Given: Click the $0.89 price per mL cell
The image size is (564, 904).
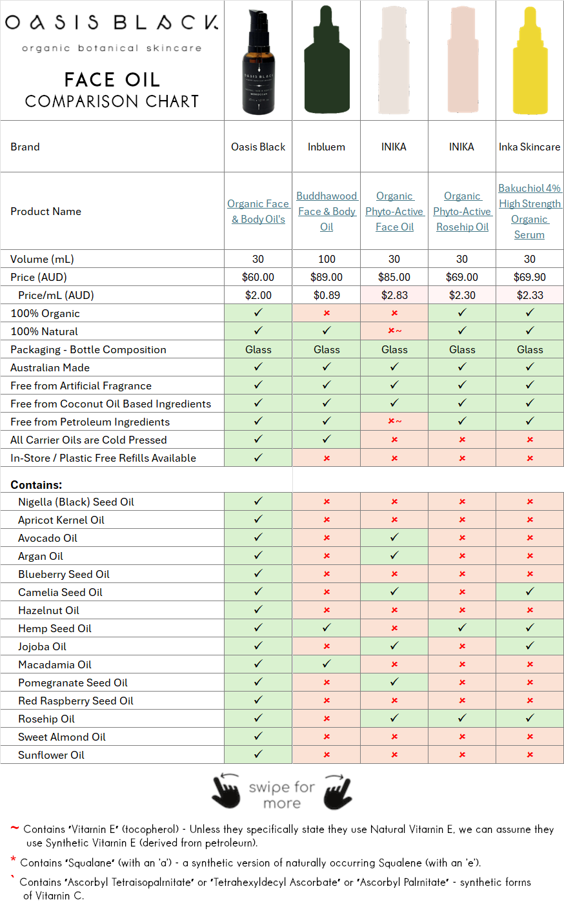Looking at the screenshot, I should point(327,295).
